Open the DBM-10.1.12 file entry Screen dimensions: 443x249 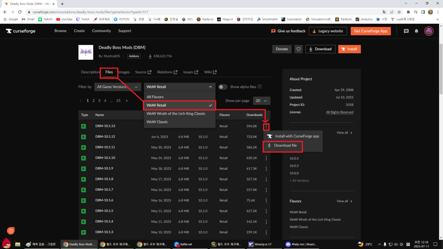[105, 137]
